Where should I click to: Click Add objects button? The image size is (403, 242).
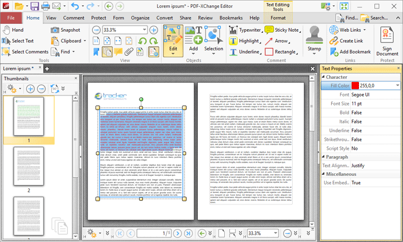[x=193, y=41]
